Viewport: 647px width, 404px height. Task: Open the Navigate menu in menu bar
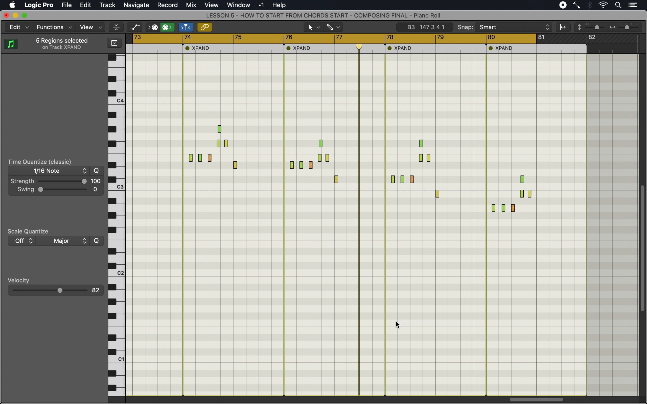(136, 5)
